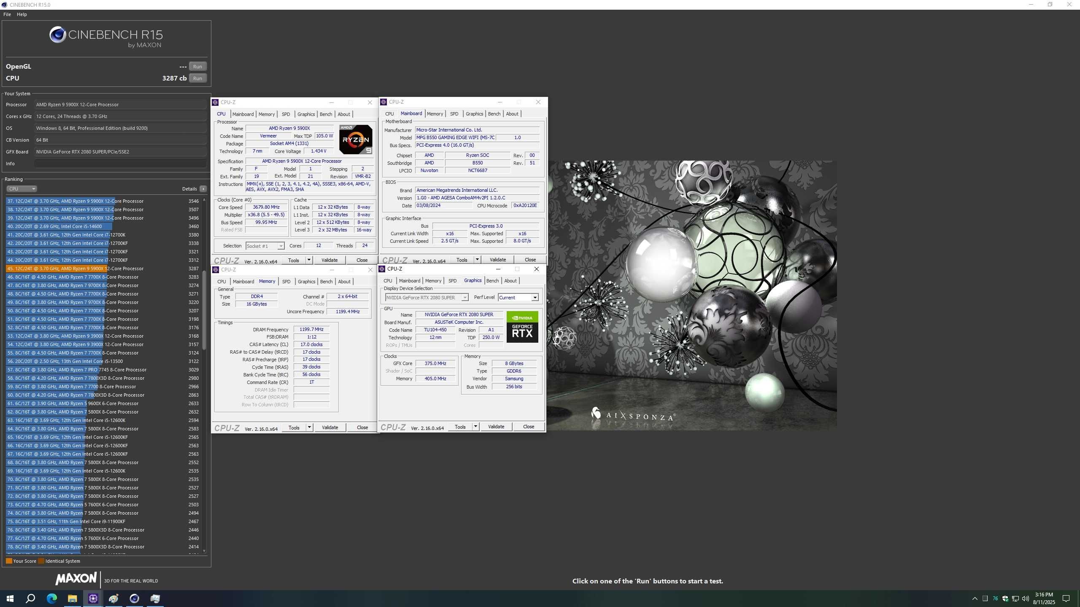Switch to About tab in CPU-Z Memory window
Viewport: 1080px width, 607px height.
point(344,282)
